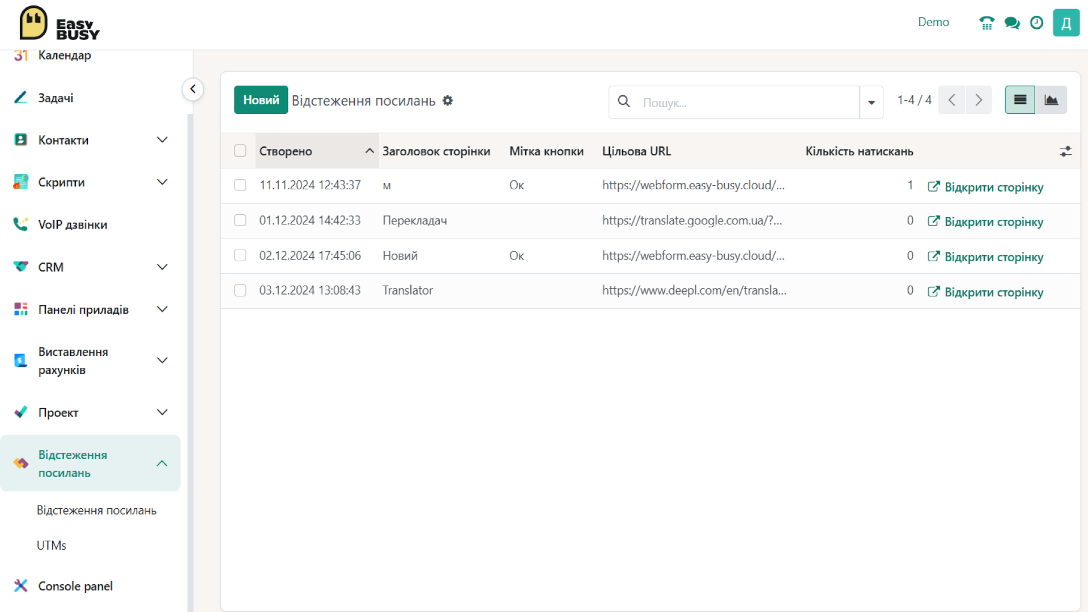Expand the Проект menu chevron

click(162, 412)
